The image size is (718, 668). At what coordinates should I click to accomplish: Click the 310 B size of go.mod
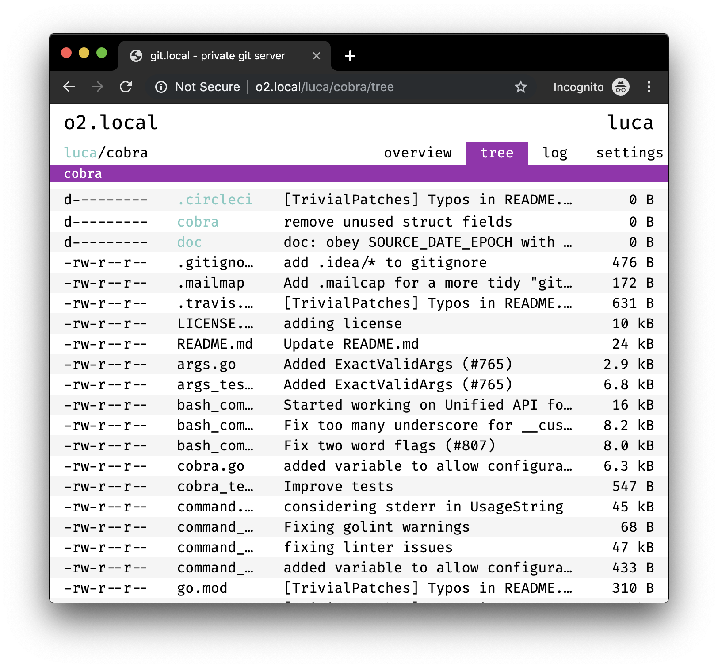click(633, 588)
